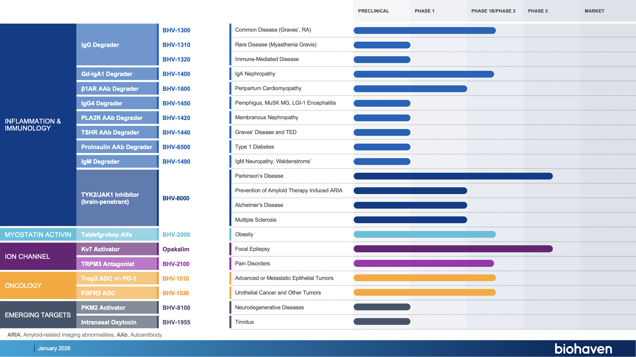Screen dimensions: 636x357
Task: Select the PRECLINICAL column header
Action: click(x=373, y=11)
